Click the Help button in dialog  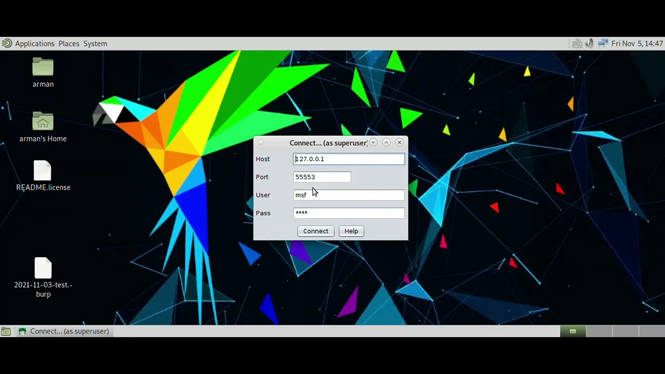(x=351, y=231)
